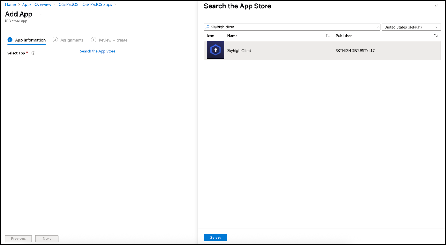
Task: Click the Next button
Action: [x=47, y=239]
